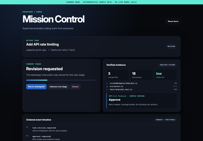Screen dimensions: 203x141
Task: Click the Revision requested phase heading
Action: pos(44,69)
